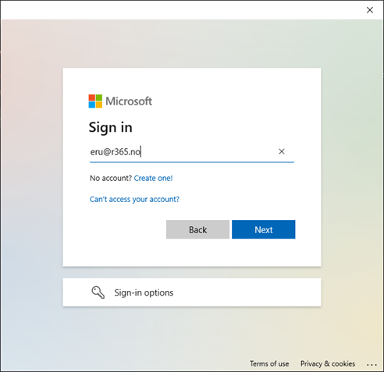
Task: Open the three-dots more options menu
Action: pos(372,364)
